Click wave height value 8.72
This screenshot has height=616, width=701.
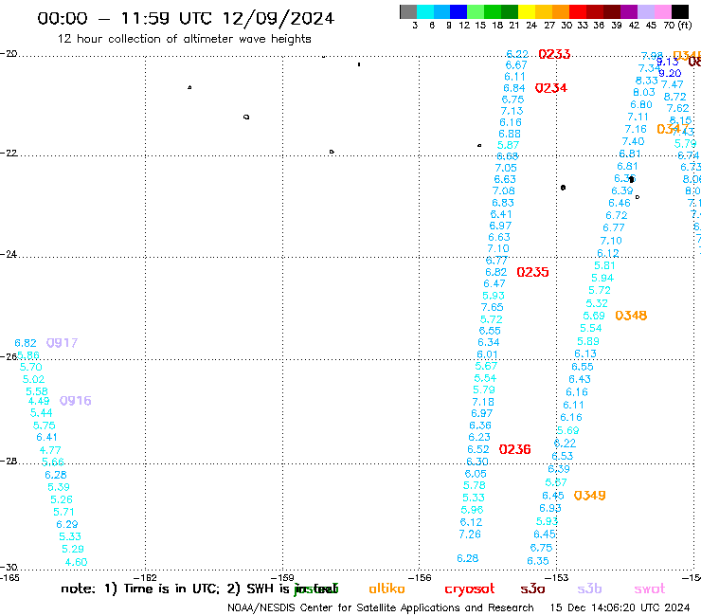675,97
